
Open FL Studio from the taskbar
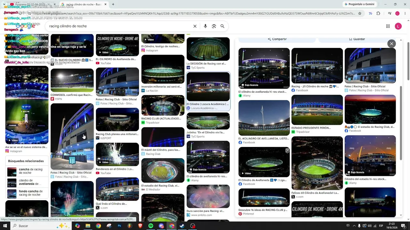click(x=130, y=226)
